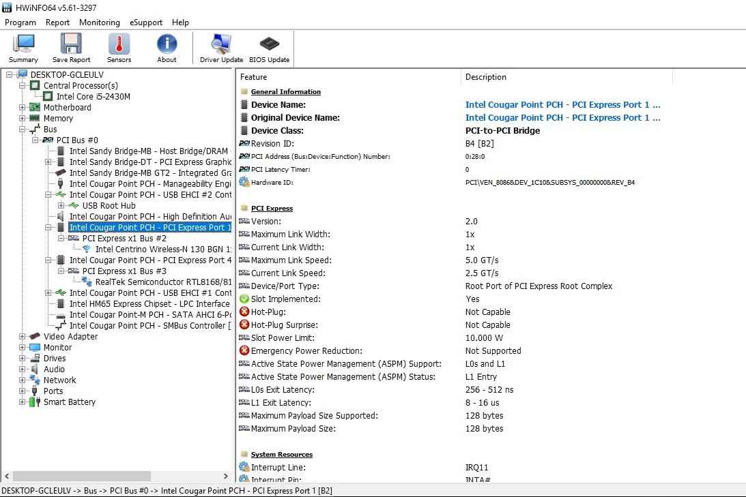The image size is (746, 497).
Task: Open the Monitoring menu
Action: (100, 22)
